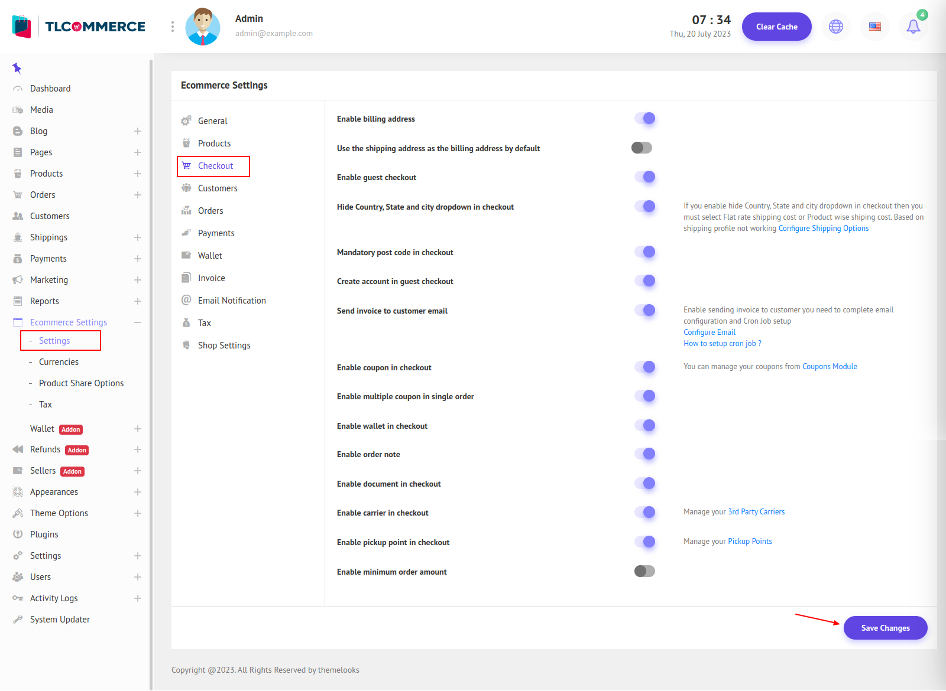Click the admin avatar picture
This screenshot has height=691, width=946.
tap(203, 27)
